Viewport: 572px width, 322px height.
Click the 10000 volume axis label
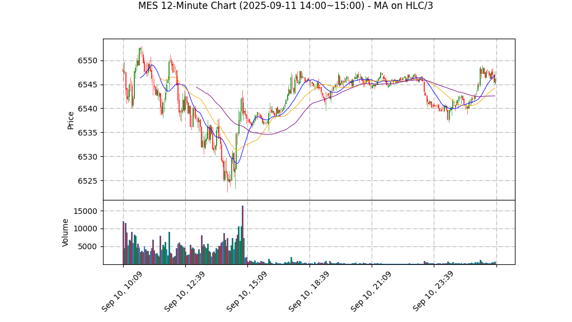click(85, 229)
